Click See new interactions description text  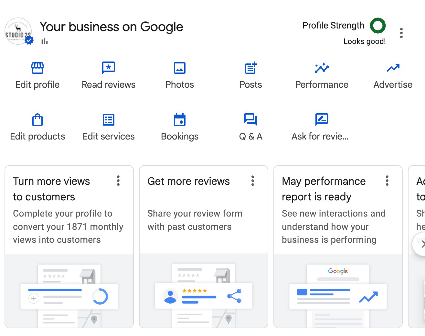click(334, 227)
